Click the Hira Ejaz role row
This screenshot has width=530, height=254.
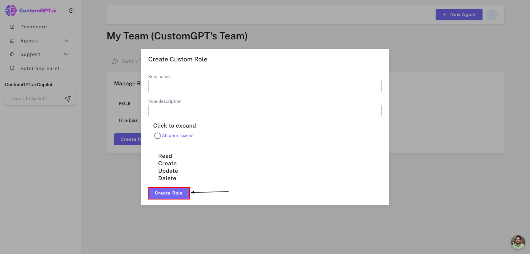[x=128, y=120]
